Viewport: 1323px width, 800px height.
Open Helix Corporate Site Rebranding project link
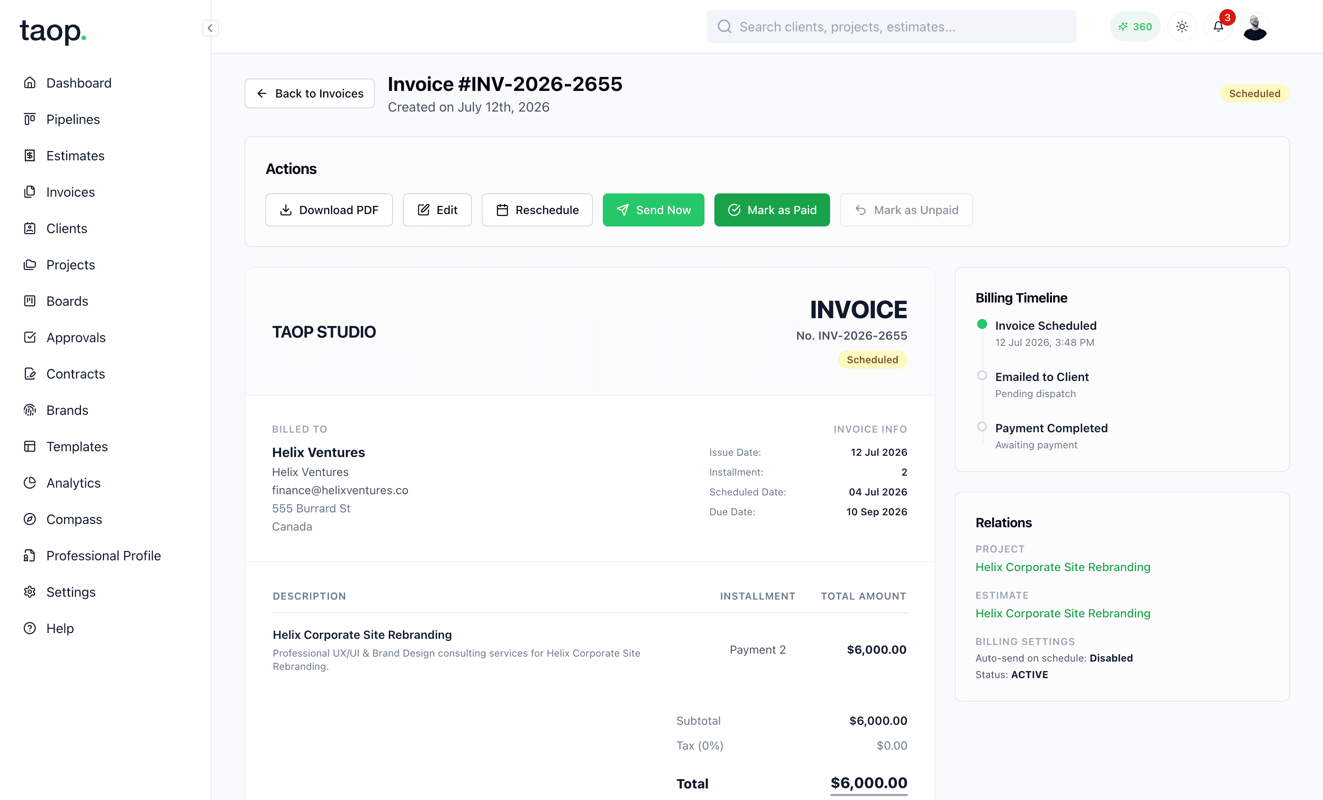coord(1063,567)
